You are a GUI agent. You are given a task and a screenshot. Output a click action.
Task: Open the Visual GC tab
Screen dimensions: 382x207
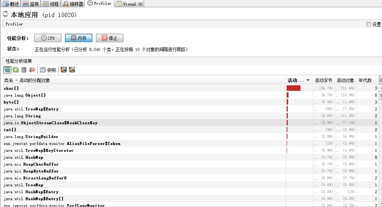tap(130, 4)
